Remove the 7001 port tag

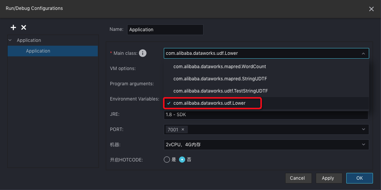[x=183, y=129]
